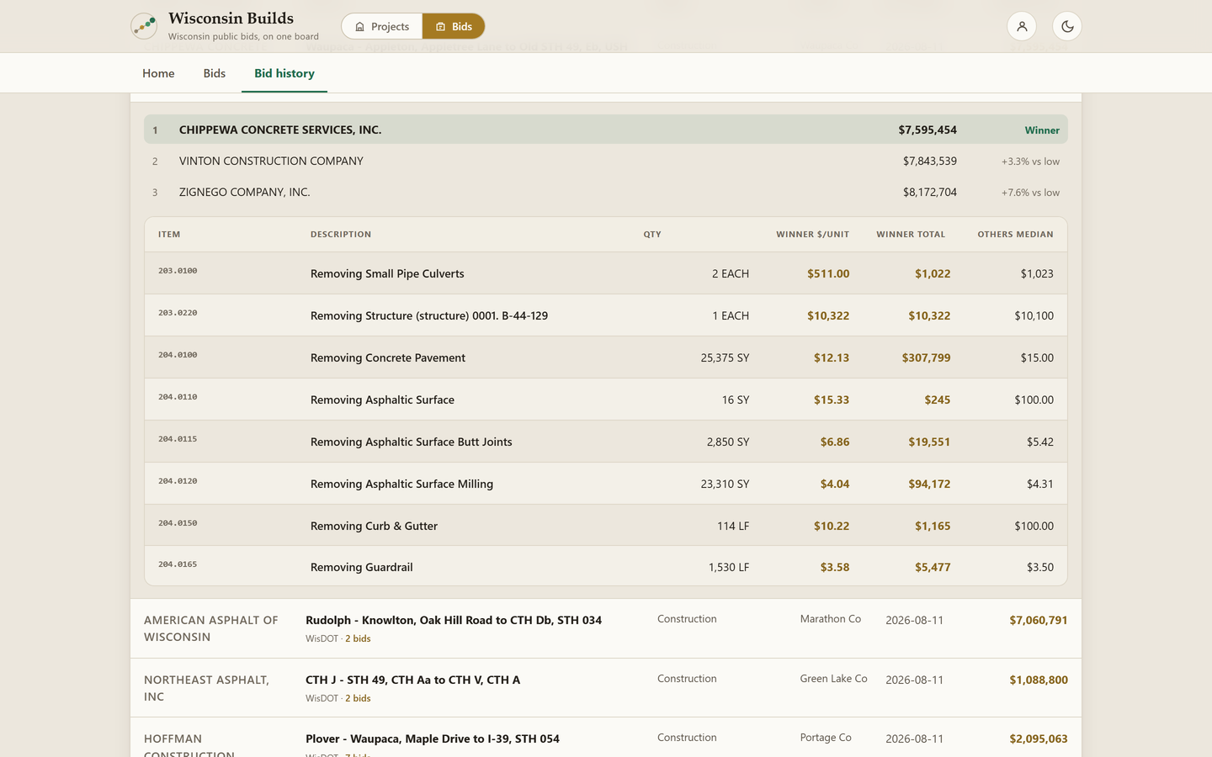Click the Wisconsin Builds site title
The image size is (1212, 757).
click(x=231, y=19)
